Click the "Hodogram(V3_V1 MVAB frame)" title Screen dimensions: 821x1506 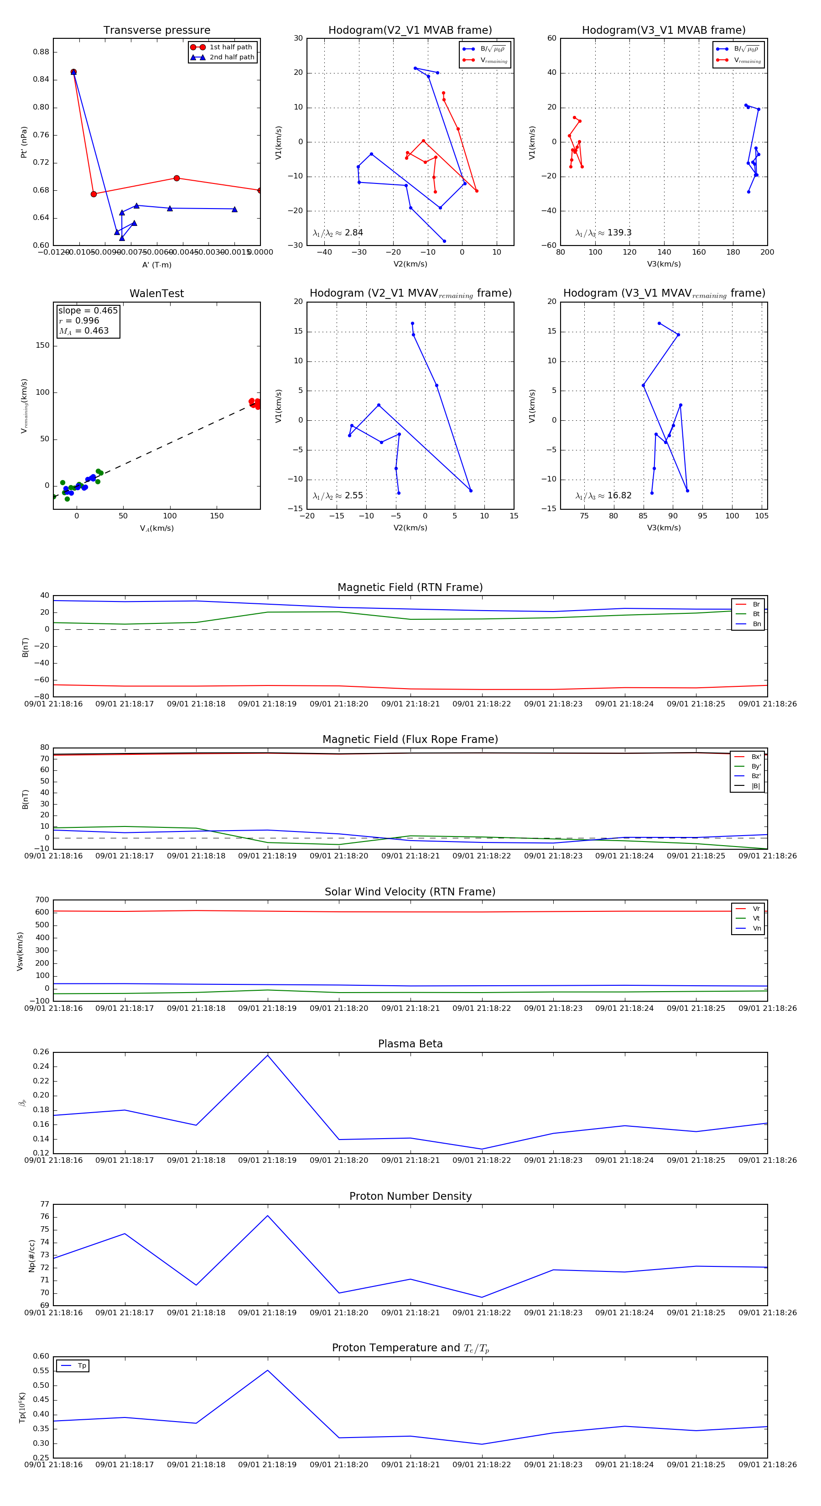(x=663, y=31)
